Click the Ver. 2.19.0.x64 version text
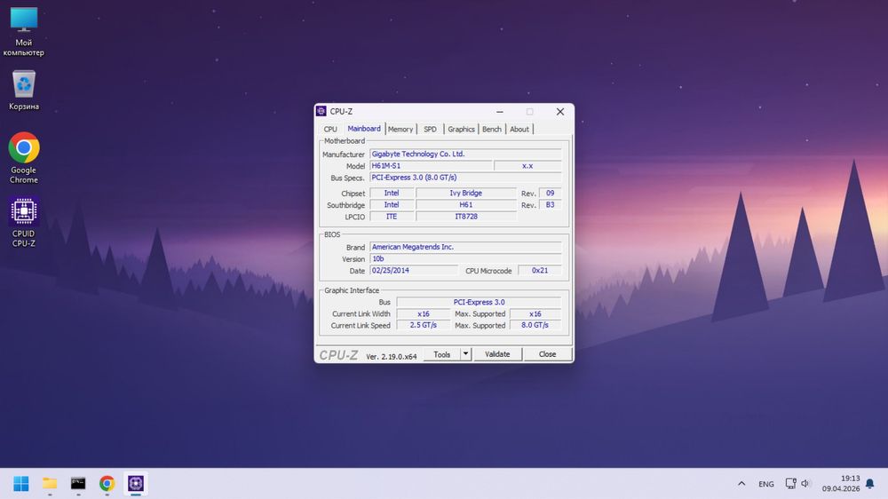Image resolution: width=888 pixels, height=499 pixels. click(x=391, y=357)
